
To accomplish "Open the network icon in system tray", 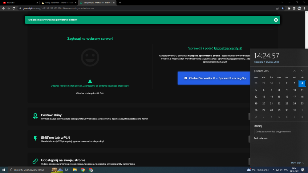I will pyautogui.click(x=277, y=170).
